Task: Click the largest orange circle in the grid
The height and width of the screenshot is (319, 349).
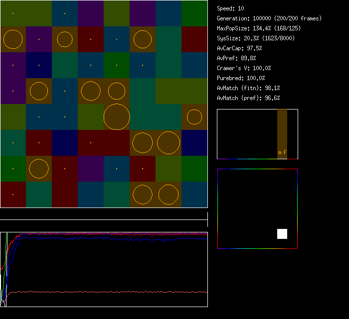Action: pyautogui.click(x=117, y=117)
